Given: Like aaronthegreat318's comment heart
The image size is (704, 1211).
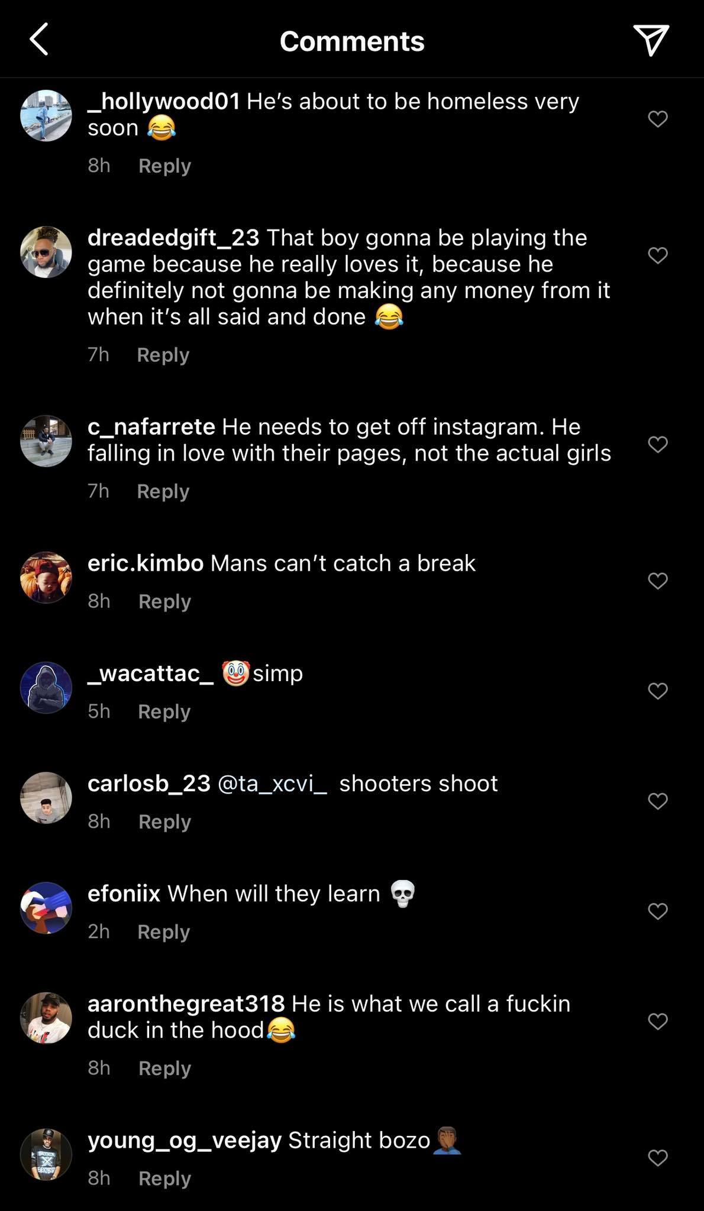Looking at the screenshot, I should (658, 1021).
